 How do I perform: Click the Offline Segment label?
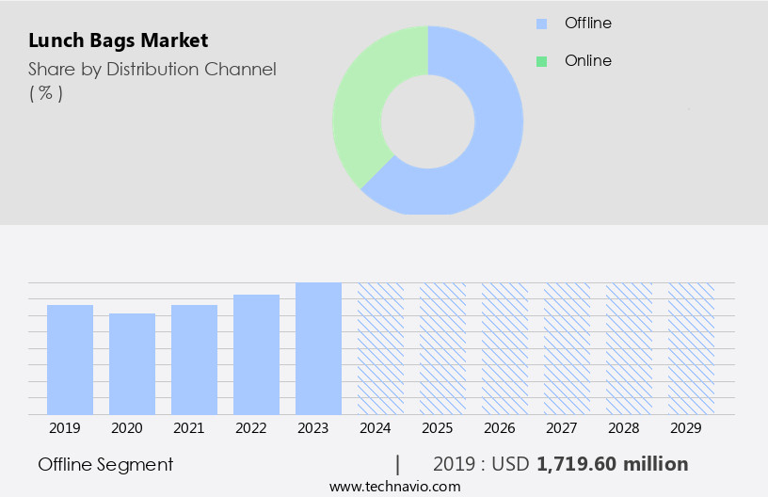click(x=105, y=464)
